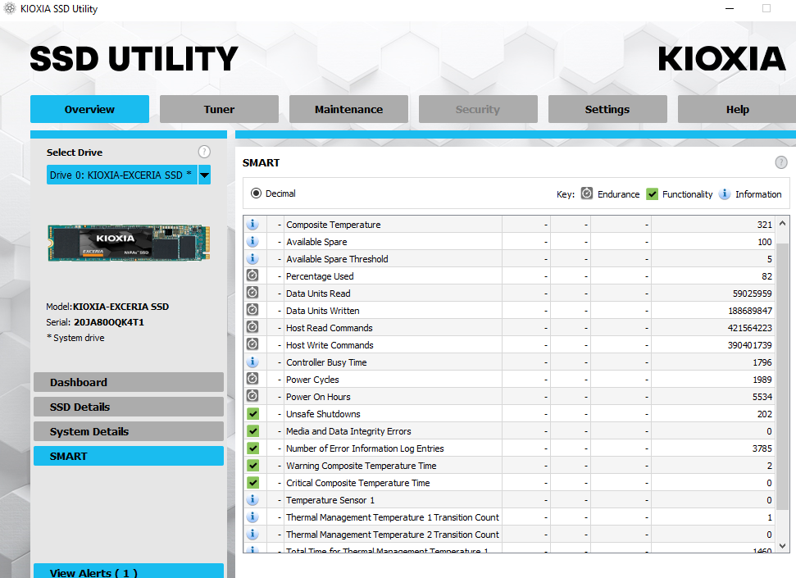The height and width of the screenshot is (578, 796).
Task: Click the Endurance key icon in legend
Action: (x=586, y=193)
